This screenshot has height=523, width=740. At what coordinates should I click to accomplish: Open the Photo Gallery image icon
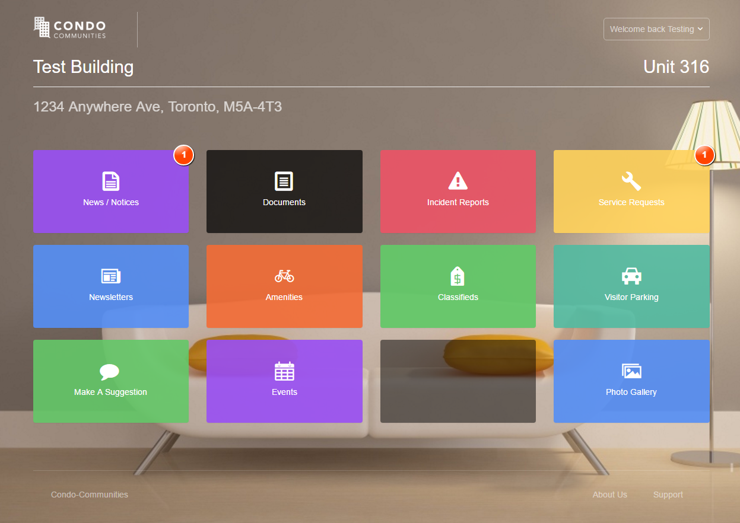click(631, 371)
